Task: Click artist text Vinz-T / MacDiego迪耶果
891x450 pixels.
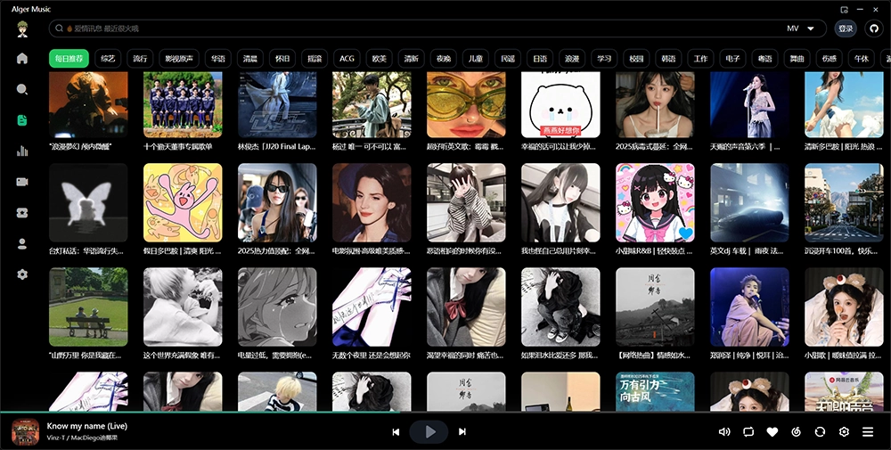Action: coord(82,438)
